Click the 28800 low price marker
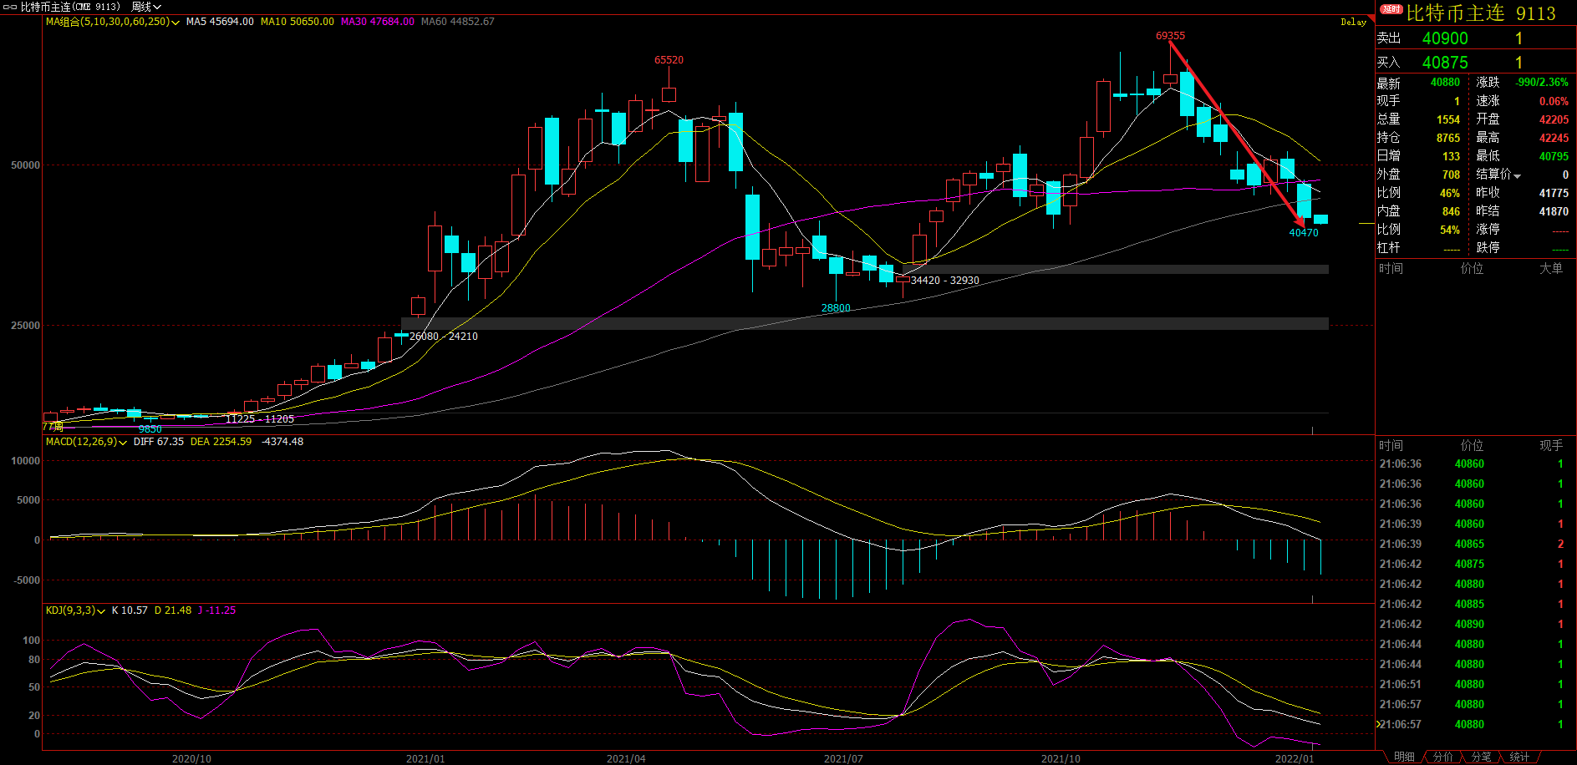This screenshot has width=1577, height=765. pos(836,308)
